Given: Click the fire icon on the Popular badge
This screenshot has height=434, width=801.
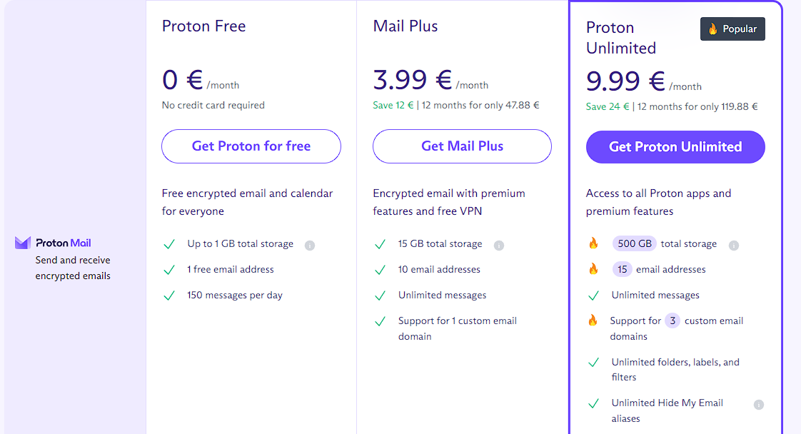Looking at the screenshot, I should click(x=712, y=29).
